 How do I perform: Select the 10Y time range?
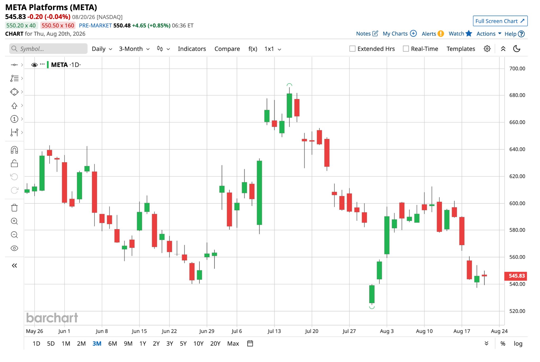coord(198,344)
